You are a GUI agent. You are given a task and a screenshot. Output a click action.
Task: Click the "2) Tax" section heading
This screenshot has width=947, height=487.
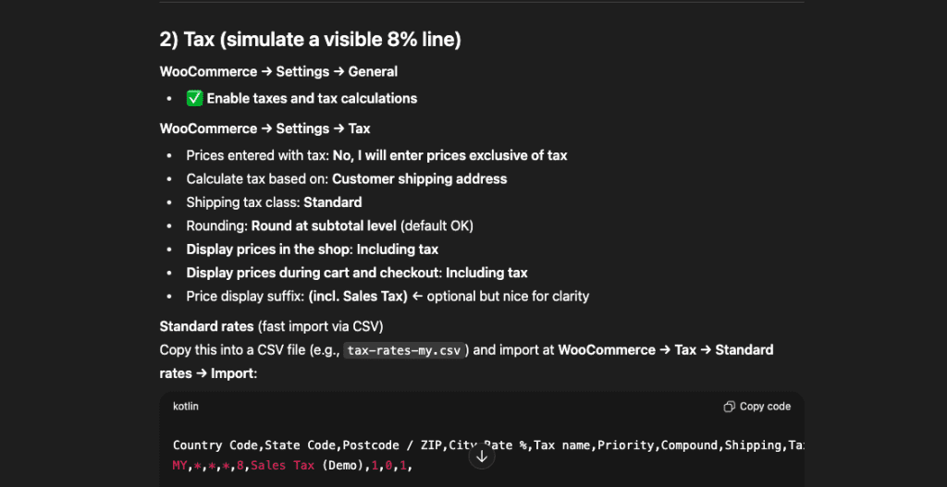pyautogui.click(x=310, y=40)
